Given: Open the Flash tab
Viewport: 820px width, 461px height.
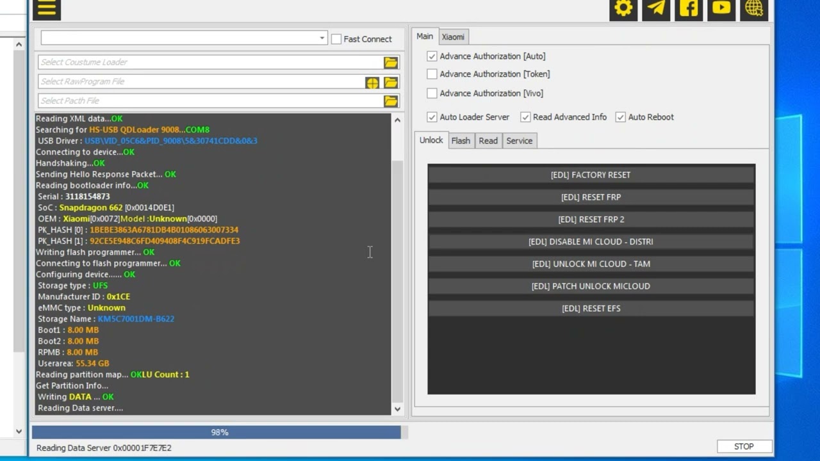Looking at the screenshot, I should (x=461, y=141).
